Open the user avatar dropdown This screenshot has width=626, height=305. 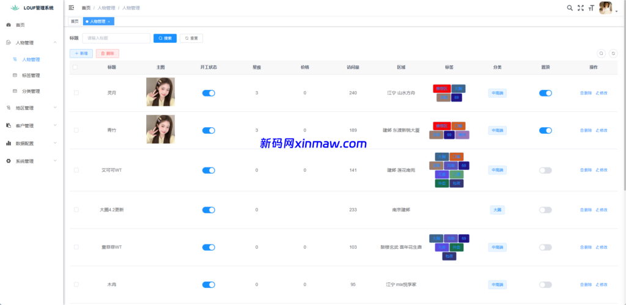pos(607,8)
